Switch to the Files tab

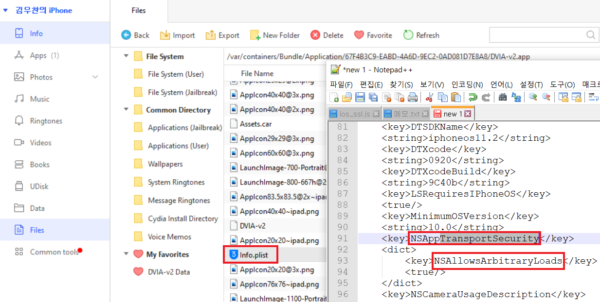coord(139,10)
